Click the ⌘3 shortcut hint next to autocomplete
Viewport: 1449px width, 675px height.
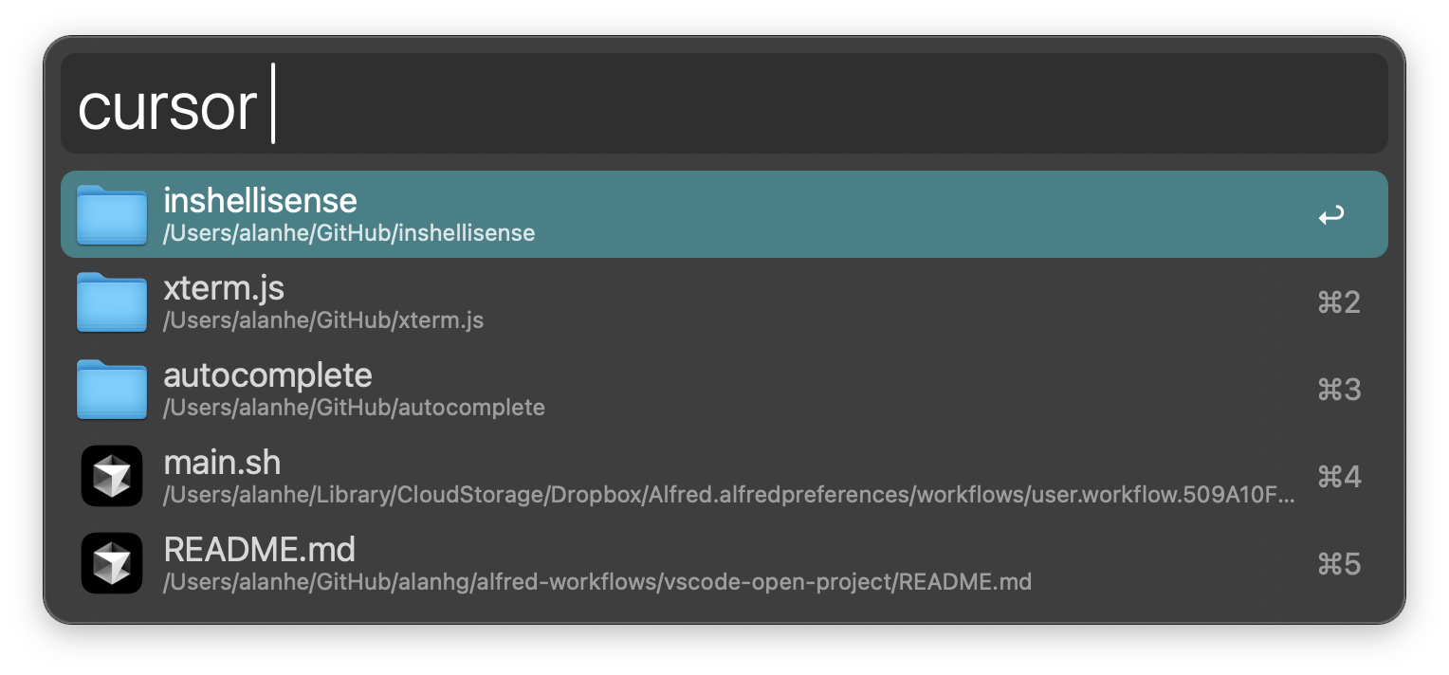[1338, 389]
